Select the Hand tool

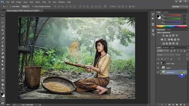click(3, 85)
